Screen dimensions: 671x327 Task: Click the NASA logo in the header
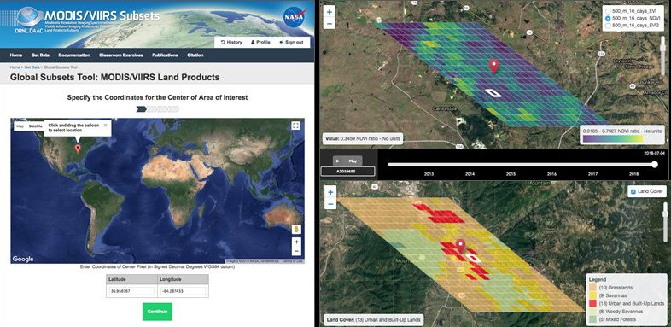[294, 18]
